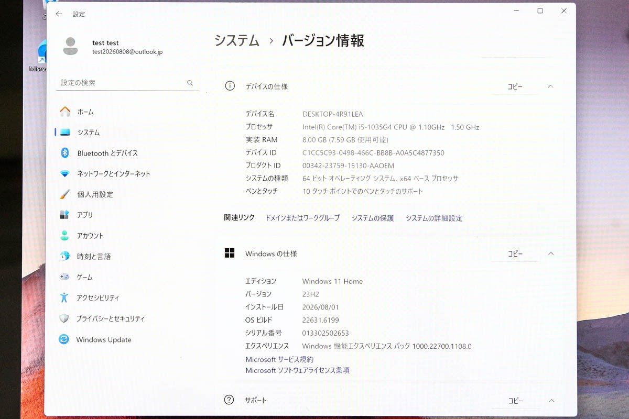
Task: Open Windows Update sync icon
Action: (x=64, y=339)
